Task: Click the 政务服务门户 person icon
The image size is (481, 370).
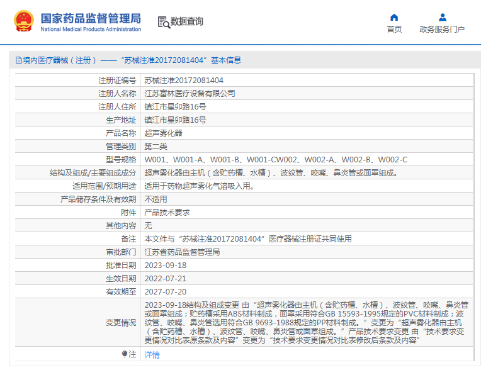Action: click(442, 17)
